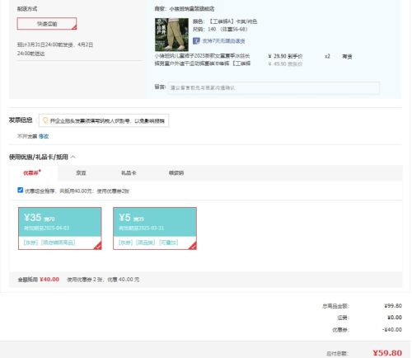Open the 支持7天无理由退货 link text
Image resolution: width=412 pixels, height=358 pixels.
(223, 41)
